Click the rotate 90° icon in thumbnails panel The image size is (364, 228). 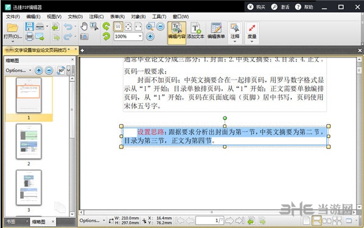click(61, 71)
